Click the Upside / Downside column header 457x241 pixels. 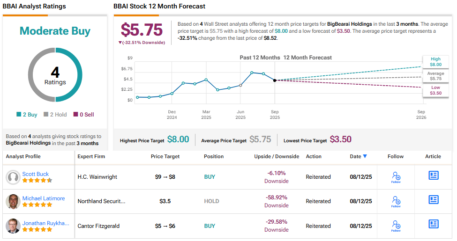(x=277, y=156)
